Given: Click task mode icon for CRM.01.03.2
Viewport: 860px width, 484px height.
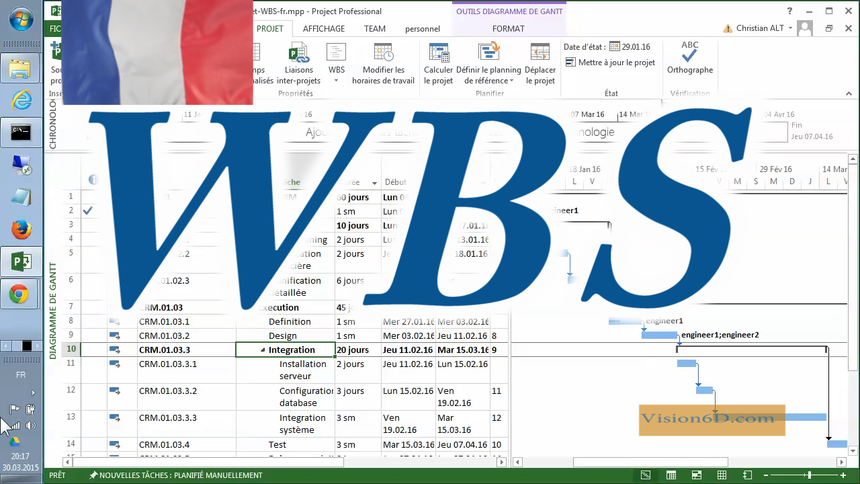Looking at the screenshot, I should click(114, 335).
